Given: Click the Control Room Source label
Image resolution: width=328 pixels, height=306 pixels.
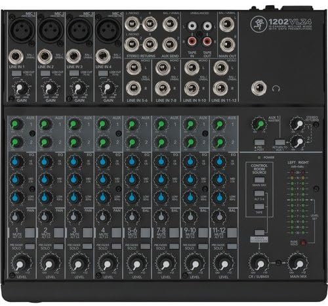Looking at the screenshot, I should pos(259,169).
